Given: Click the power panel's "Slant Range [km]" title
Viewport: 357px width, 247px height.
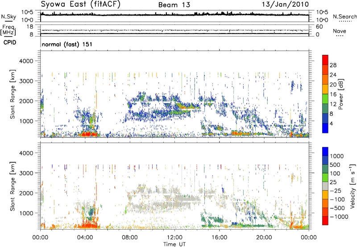Looking at the screenshot, I should tap(12, 94).
